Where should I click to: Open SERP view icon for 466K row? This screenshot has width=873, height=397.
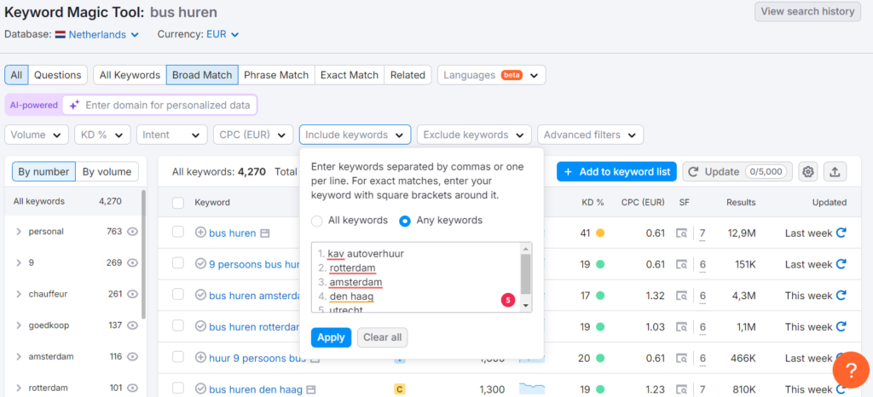pyautogui.click(x=681, y=358)
